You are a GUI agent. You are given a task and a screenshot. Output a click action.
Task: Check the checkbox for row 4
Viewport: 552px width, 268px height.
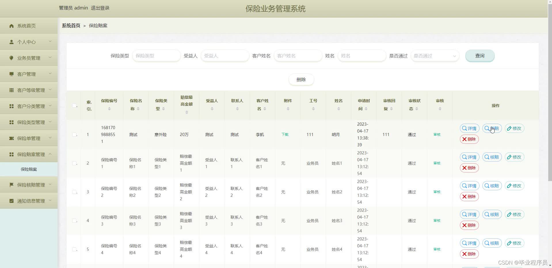(74, 221)
